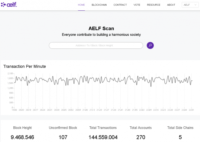Open the CONTRACT menu
Viewport: 200px width, 142px height.
pyautogui.click(x=120, y=5)
